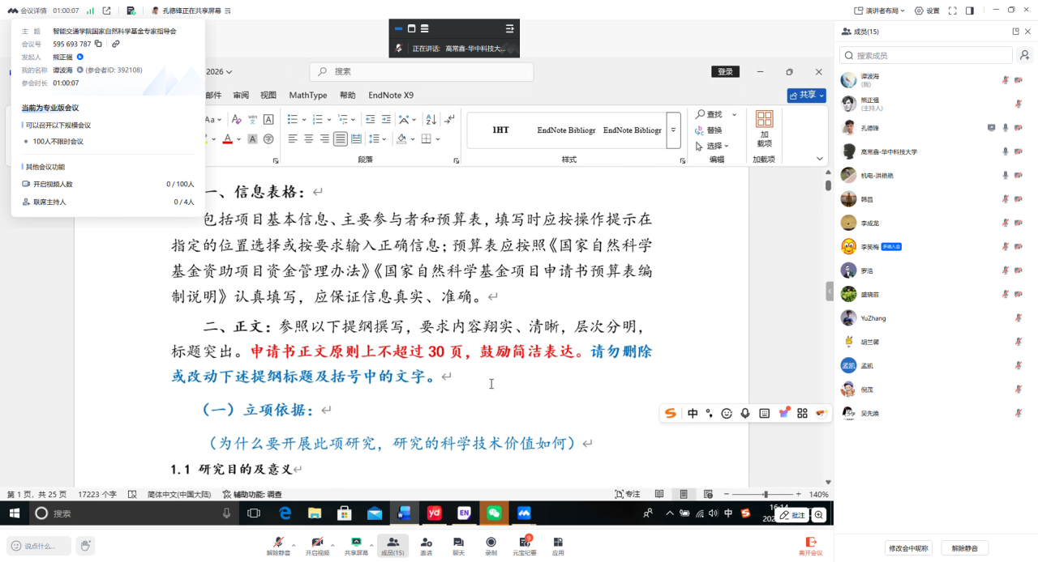Open the 聊天 chat panel
Screen dimensions: 1038x562
click(x=458, y=543)
